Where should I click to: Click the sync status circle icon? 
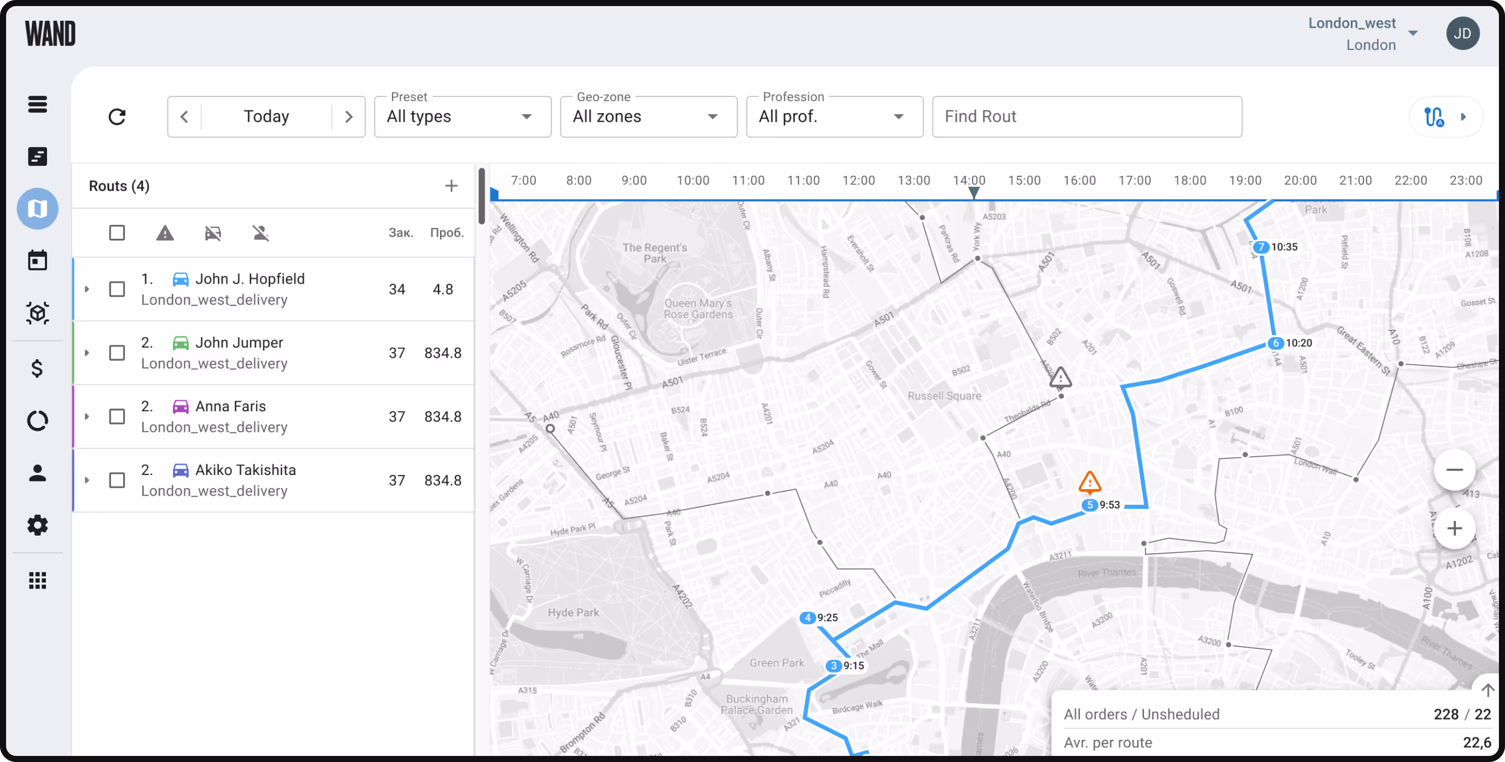(37, 420)
